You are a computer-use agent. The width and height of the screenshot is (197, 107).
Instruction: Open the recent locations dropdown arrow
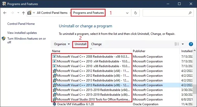click(x=18, y=13)
